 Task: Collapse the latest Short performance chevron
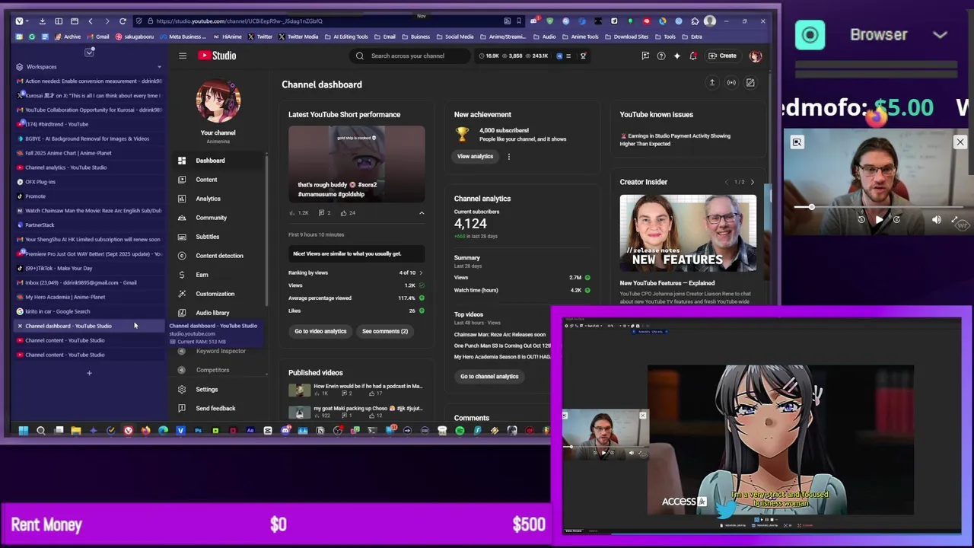(422, 213)
